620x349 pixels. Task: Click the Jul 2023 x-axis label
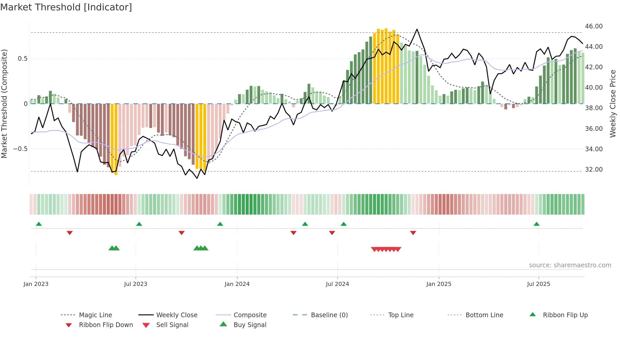(x=136, y=284)
